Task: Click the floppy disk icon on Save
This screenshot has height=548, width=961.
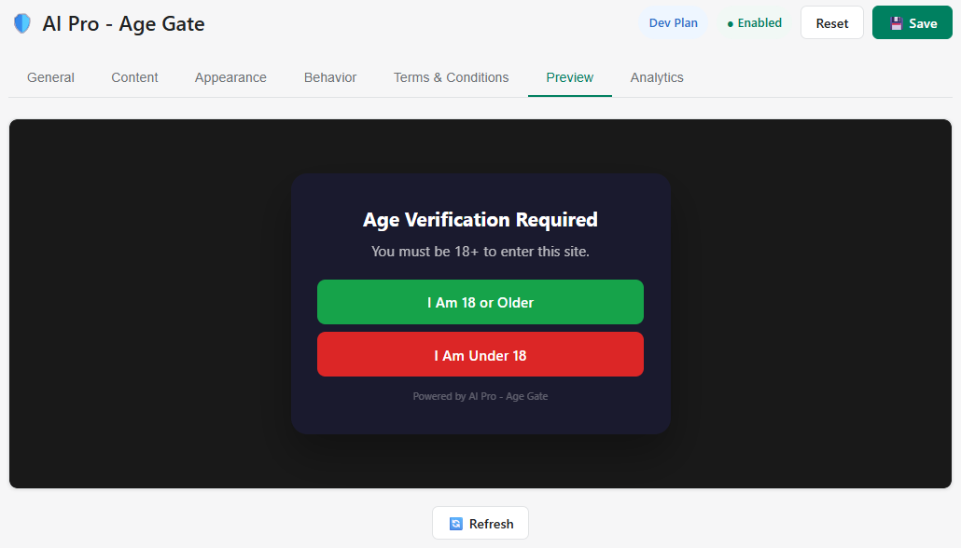Action: pyautogui.click(x=897, y=22)
